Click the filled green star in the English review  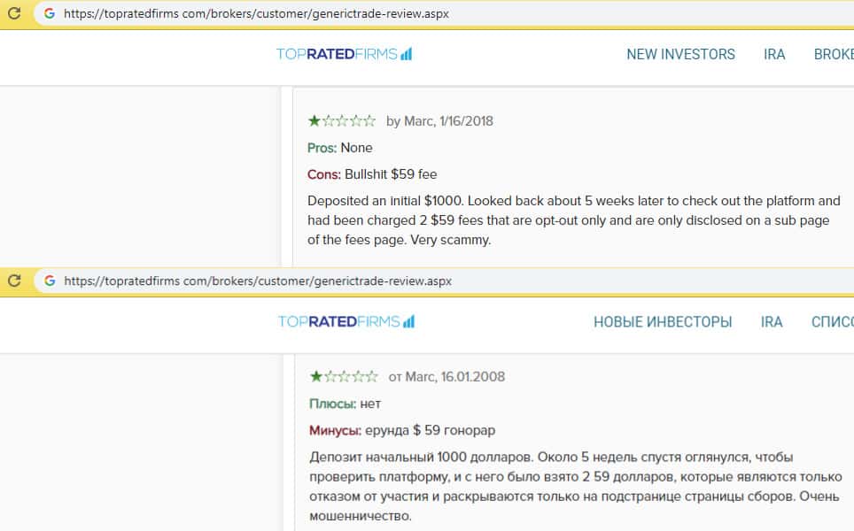314,121
